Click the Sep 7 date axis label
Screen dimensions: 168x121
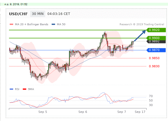[122, 112]
